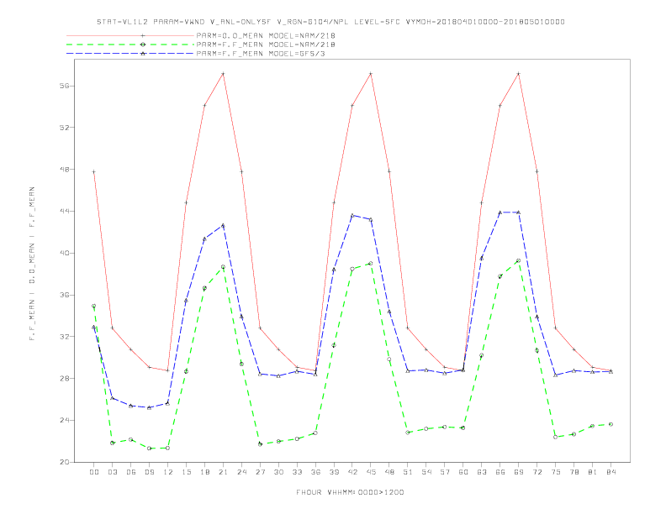Click red line peak marker at hour 45

[x=371, y=74]
